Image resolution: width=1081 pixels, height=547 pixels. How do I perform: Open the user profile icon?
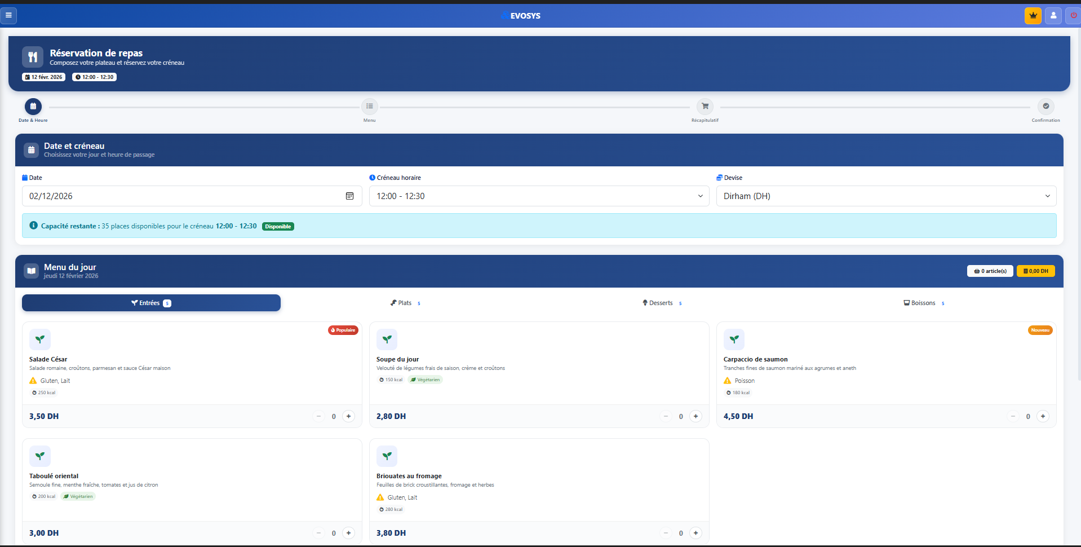click(x=1053, y=16)
